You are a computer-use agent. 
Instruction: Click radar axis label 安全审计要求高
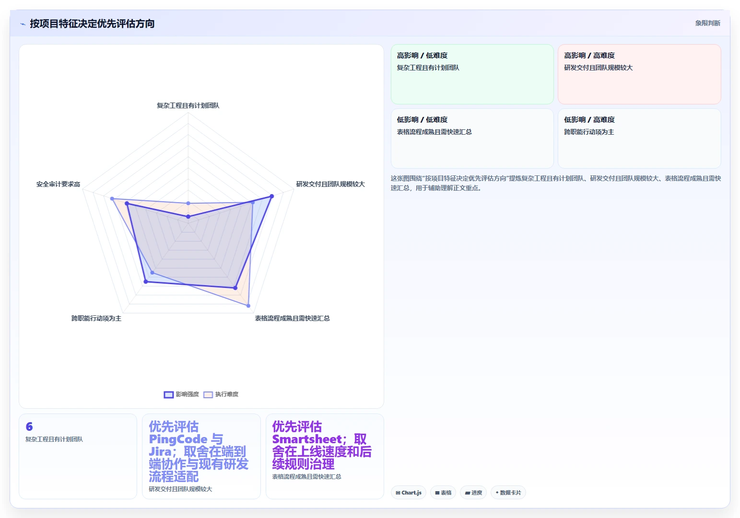pyautogui.click(x=58, y=184)
